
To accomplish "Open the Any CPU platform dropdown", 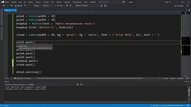I will (x=49, y=6).
